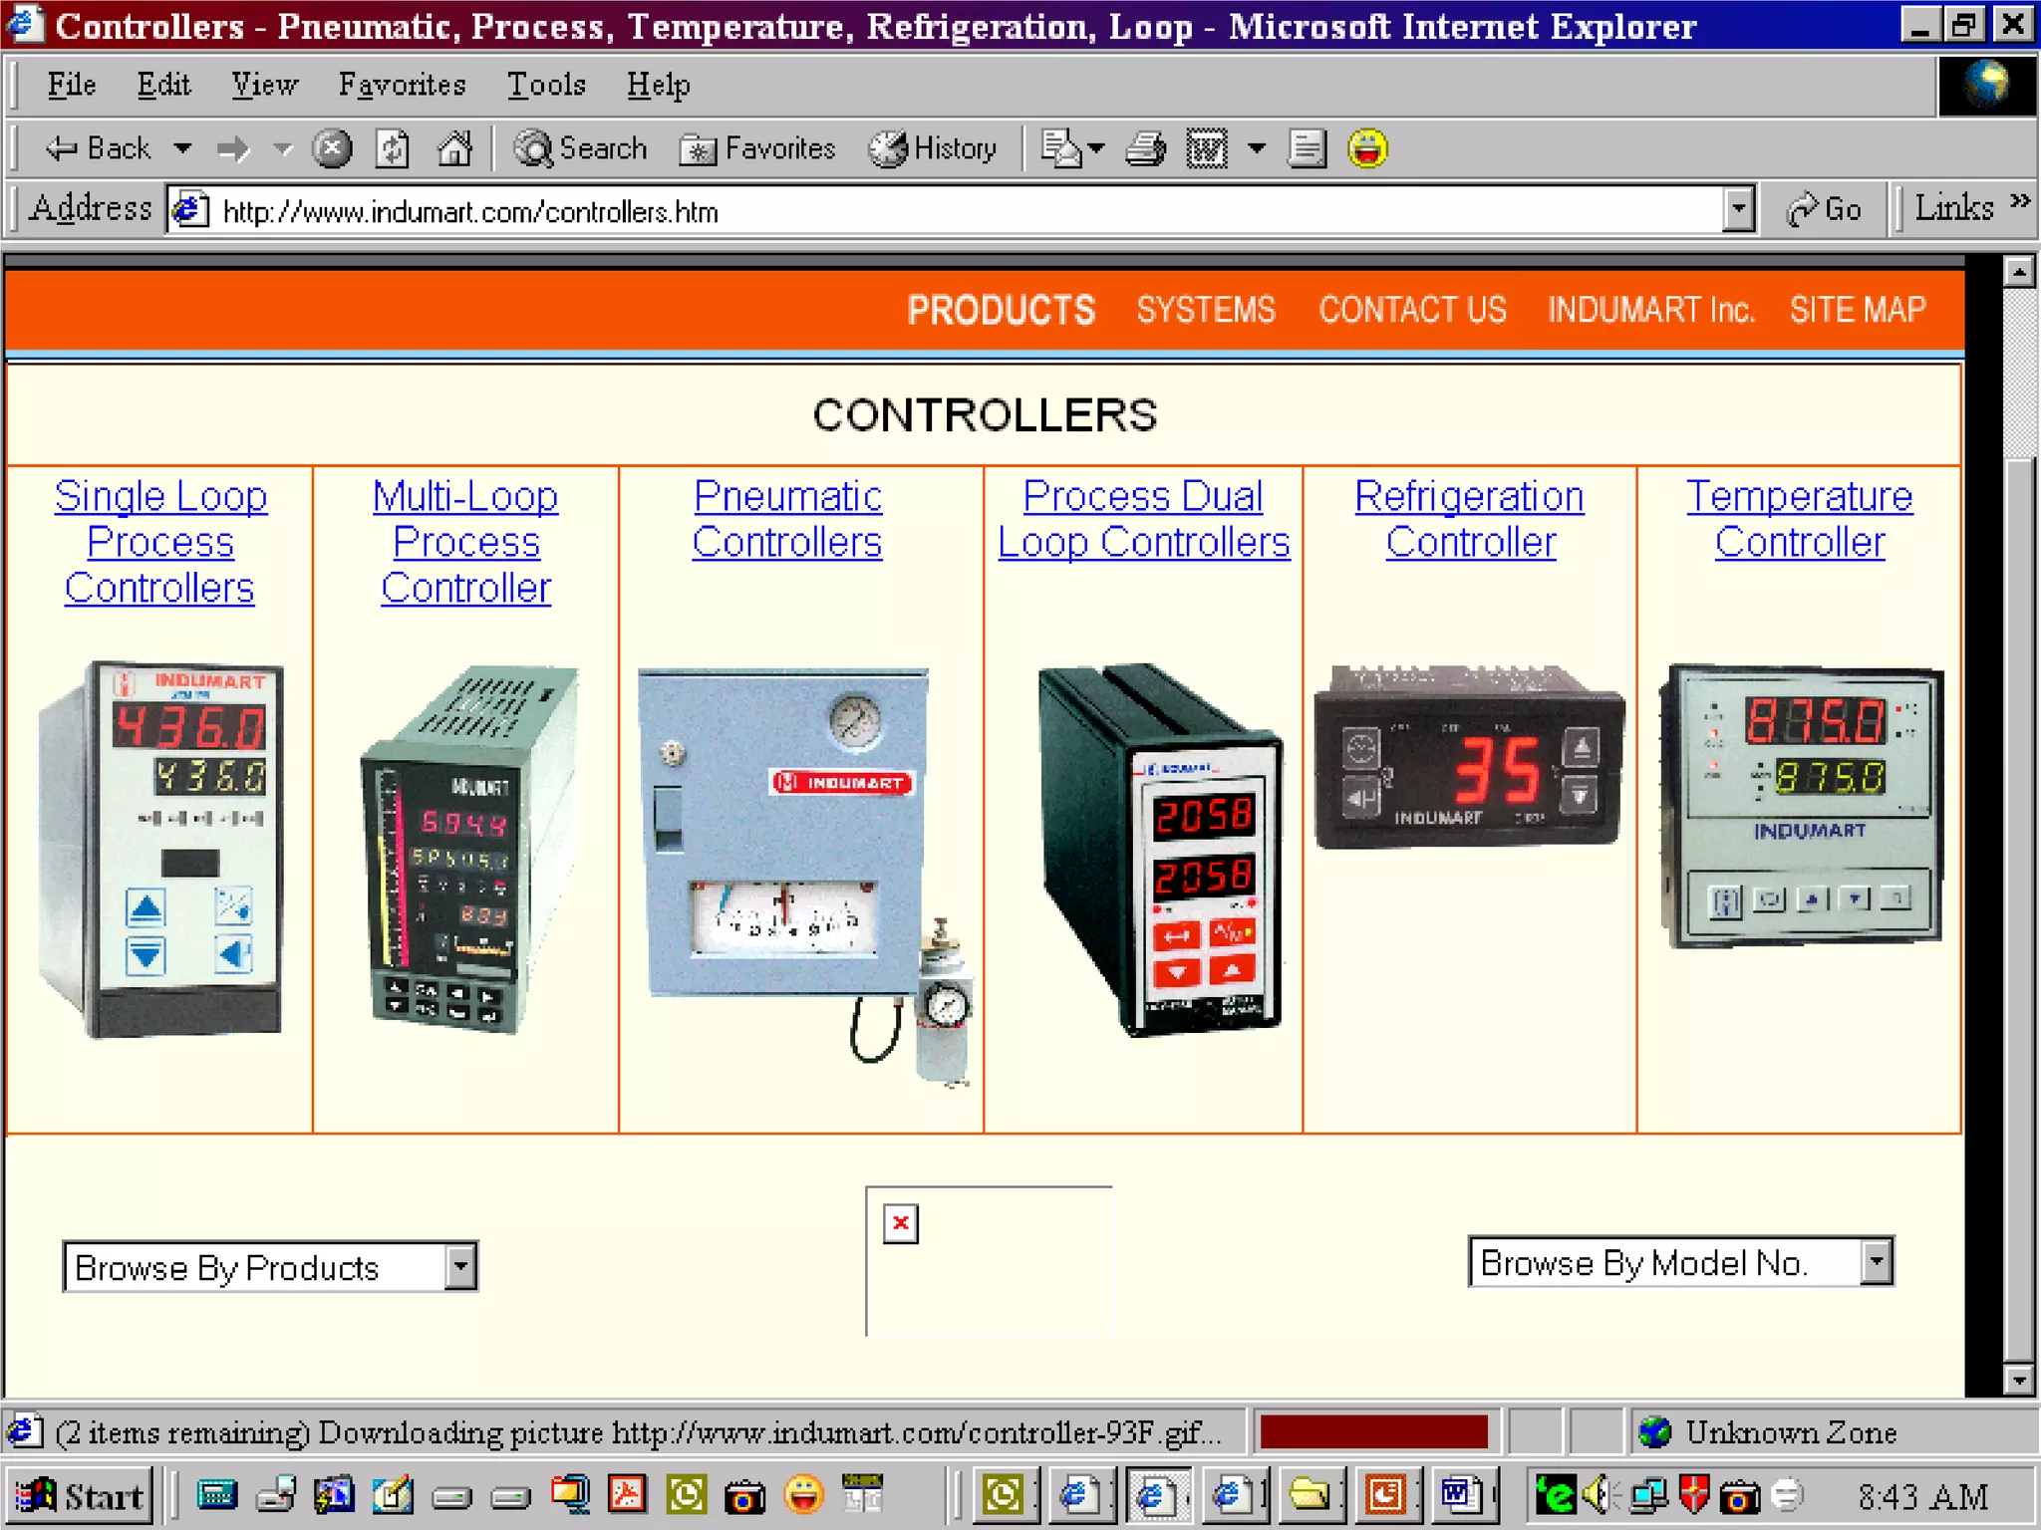Click the Stop loading toolbar icon

tap(332, 149)
